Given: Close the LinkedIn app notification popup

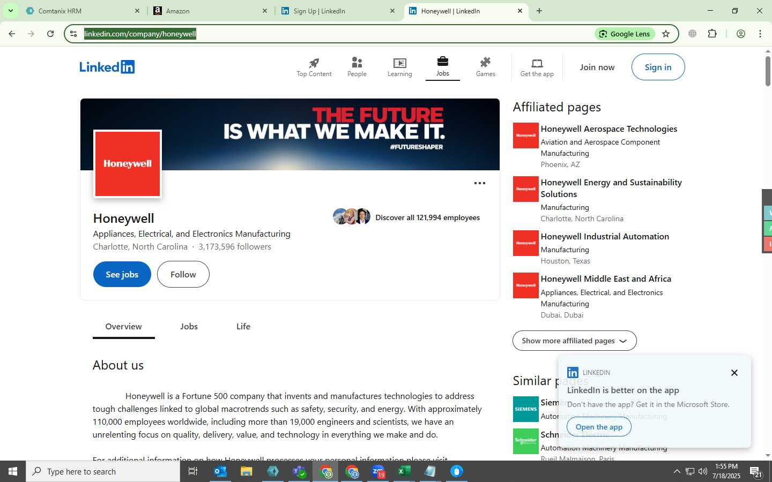Looking at the screenshot, I should pyautogui.click(x=734, y=373).
